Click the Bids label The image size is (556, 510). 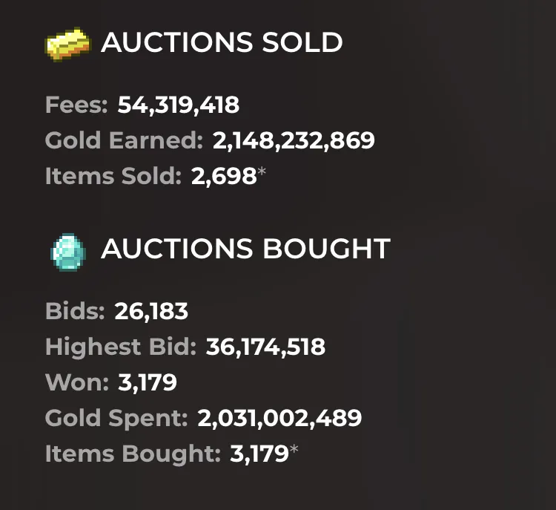pyautogui.click(x=76, y=312)
